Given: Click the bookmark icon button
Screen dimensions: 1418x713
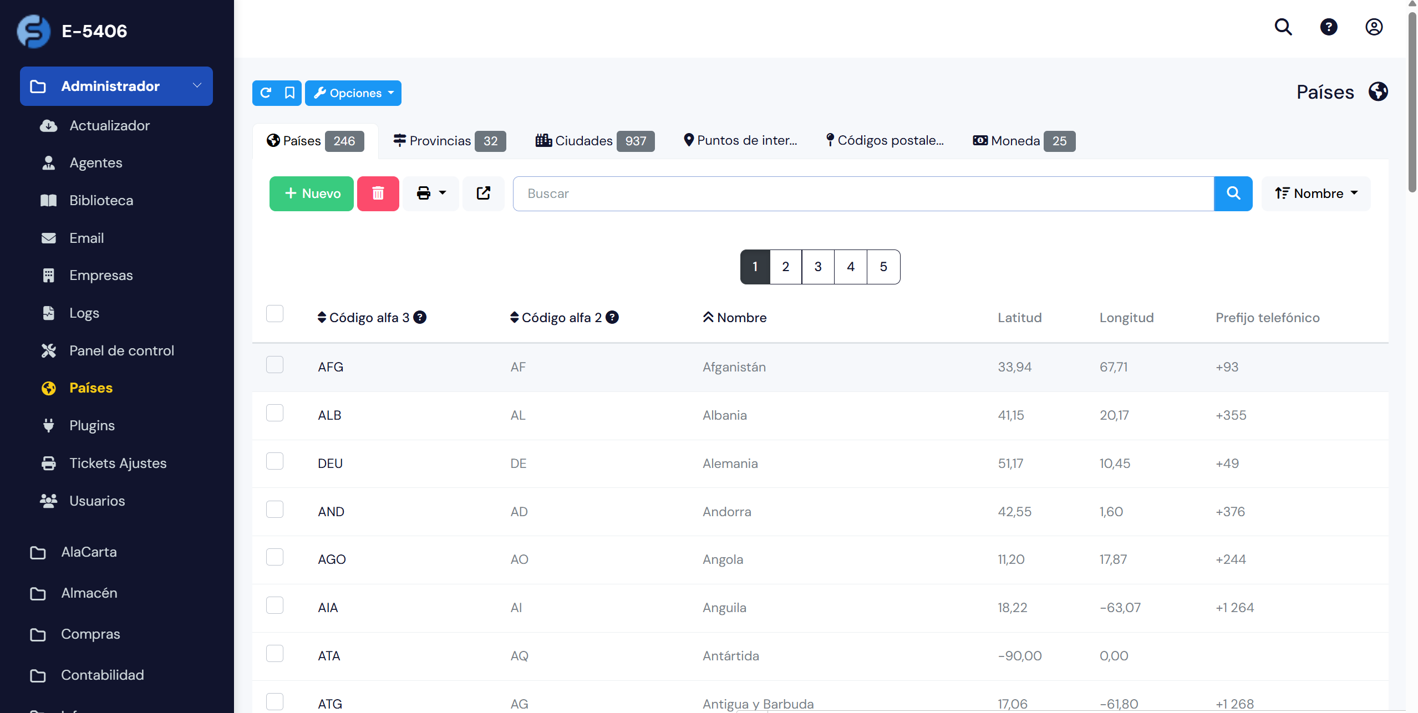Looking at the screenshot, I should (x=289, y=93).
